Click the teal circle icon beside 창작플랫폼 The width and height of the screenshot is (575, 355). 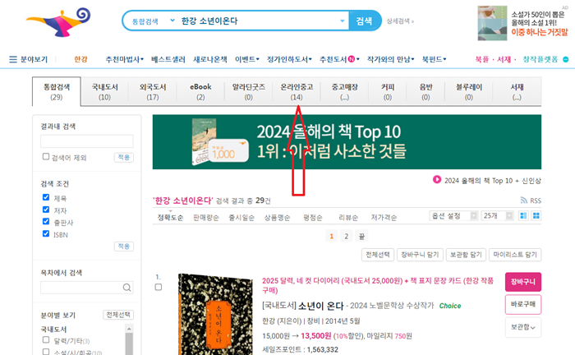point(566,59)
